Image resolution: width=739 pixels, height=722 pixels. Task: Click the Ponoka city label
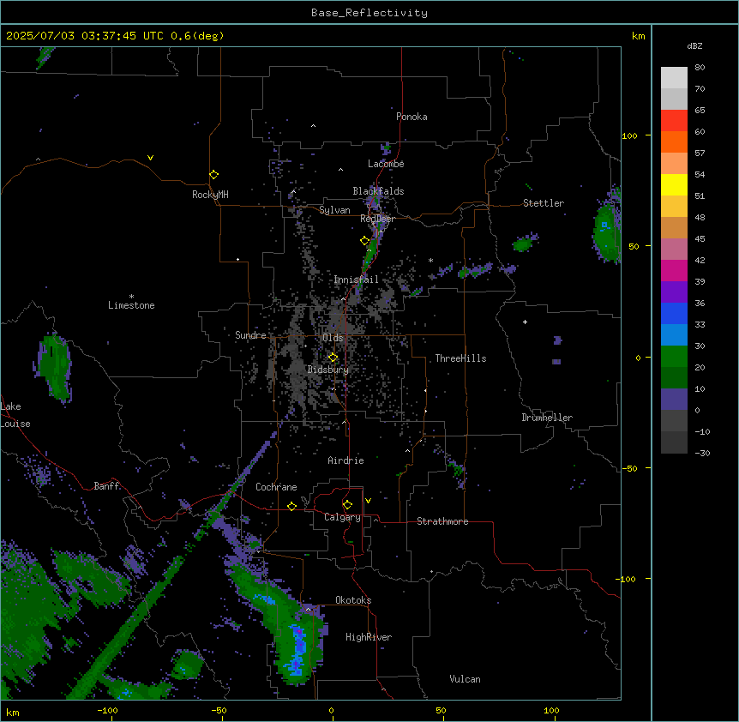(412, 117)
